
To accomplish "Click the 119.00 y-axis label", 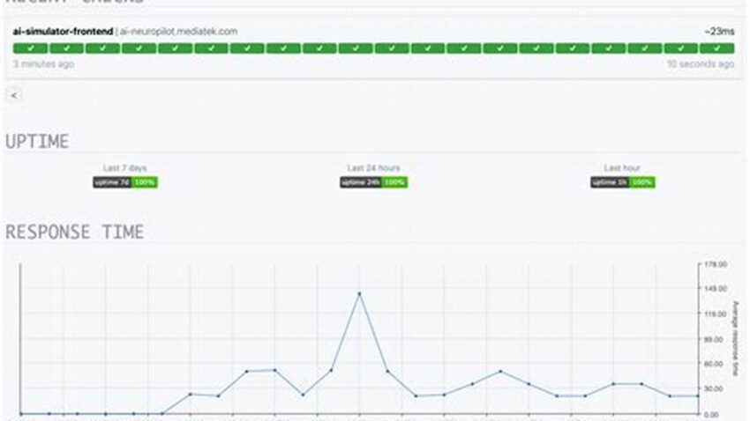I will (x=716, y=314).
